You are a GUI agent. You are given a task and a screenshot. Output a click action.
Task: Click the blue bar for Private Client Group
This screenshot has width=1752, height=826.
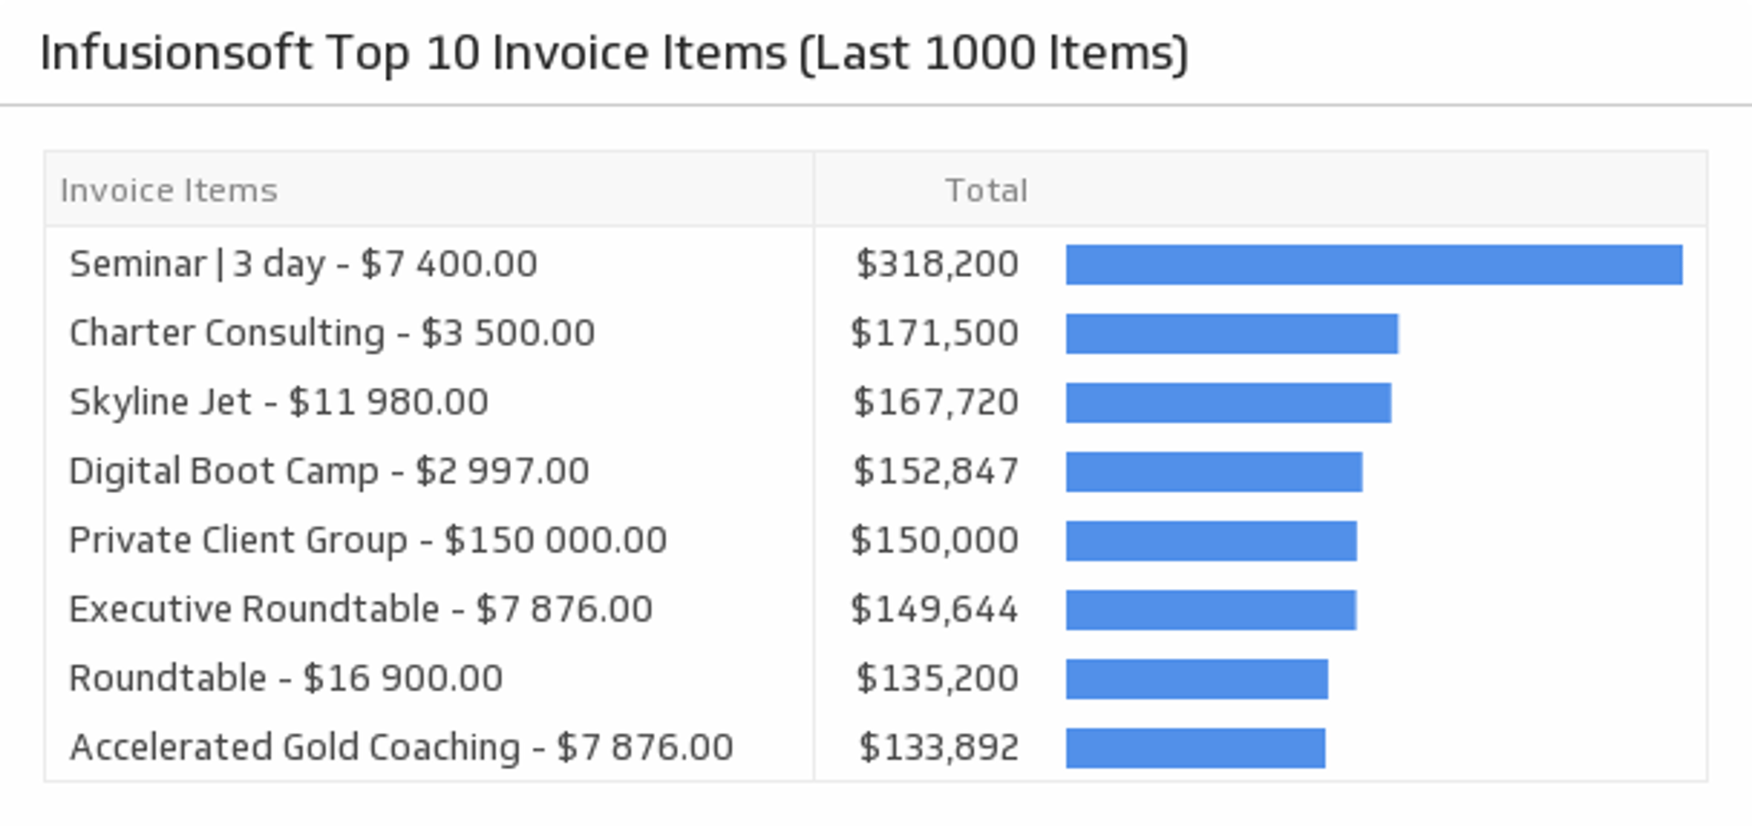(x=1211, y=541)
